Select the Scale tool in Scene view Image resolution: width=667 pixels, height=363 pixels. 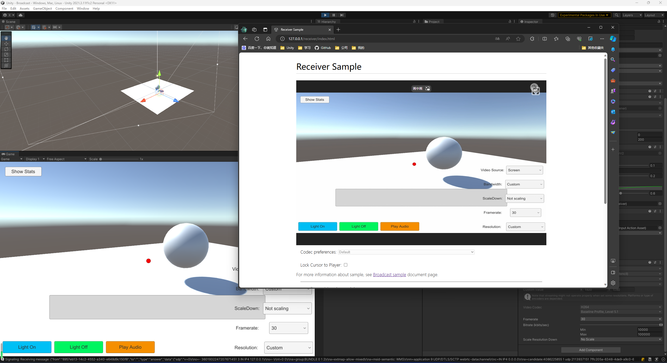point(6,55)
